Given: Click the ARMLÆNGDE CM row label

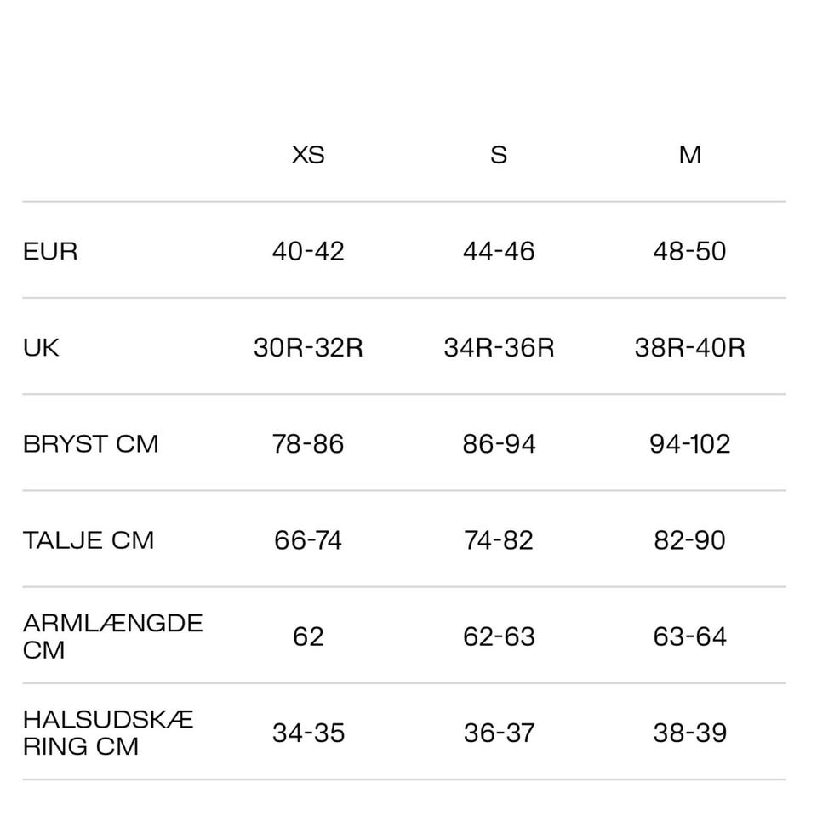Looking at the screenshot, I should 112,636.
